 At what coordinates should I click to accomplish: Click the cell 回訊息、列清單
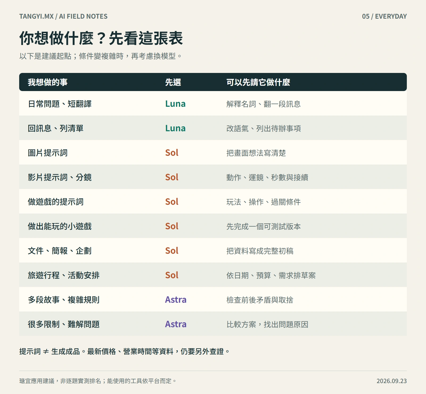[x=56, y=128]
